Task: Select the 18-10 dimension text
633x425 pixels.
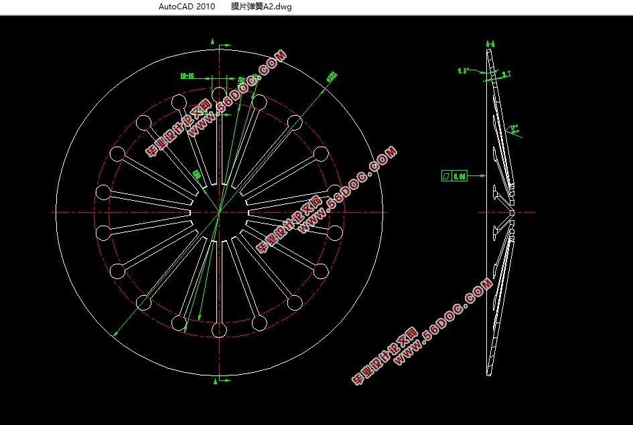Action: tap(188, 76)
